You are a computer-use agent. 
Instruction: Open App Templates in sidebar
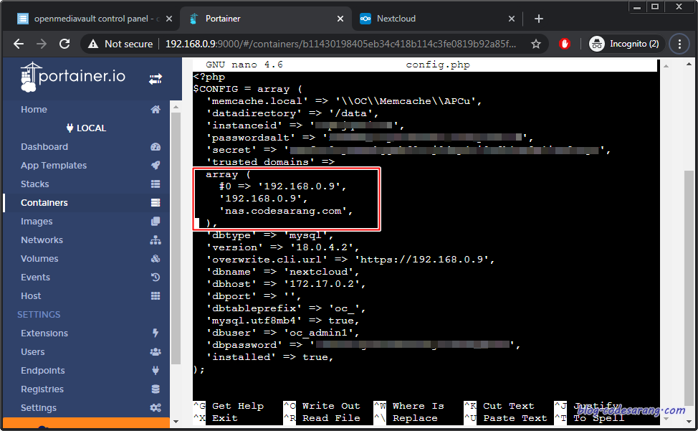tap(54, 165)
